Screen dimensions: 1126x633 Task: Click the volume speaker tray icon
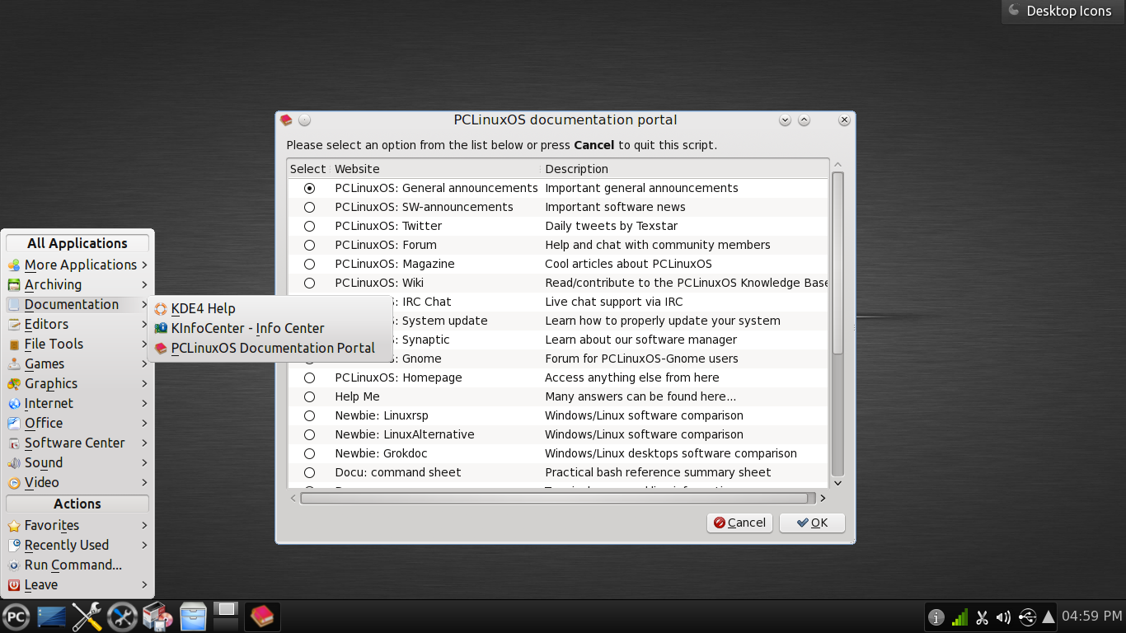[x=1004, y=617]
